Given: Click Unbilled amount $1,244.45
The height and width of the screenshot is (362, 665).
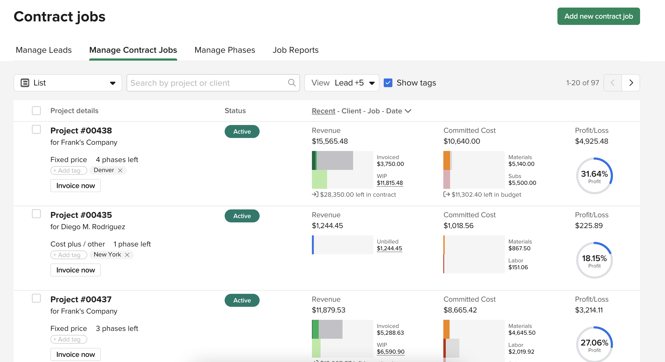Looking at the screenshot, I should pyautogui.click(x=389, y=248).
